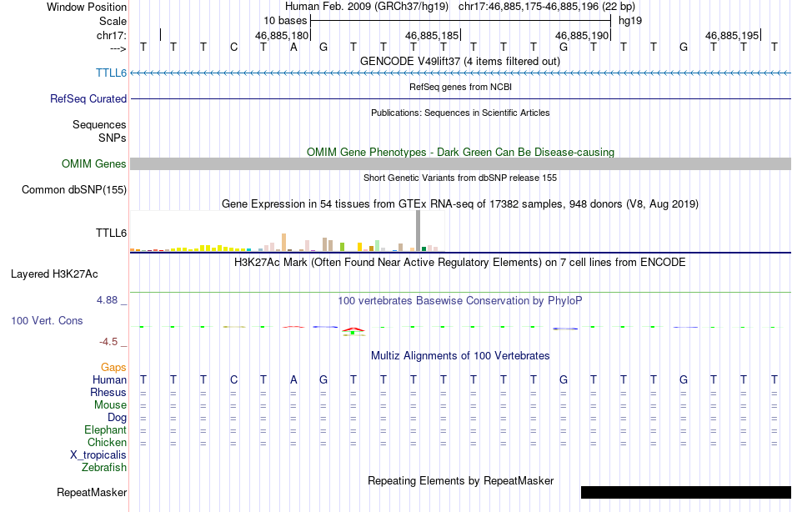
Task: Open the RefSeq Curated track label
Action: click(88, 98)
